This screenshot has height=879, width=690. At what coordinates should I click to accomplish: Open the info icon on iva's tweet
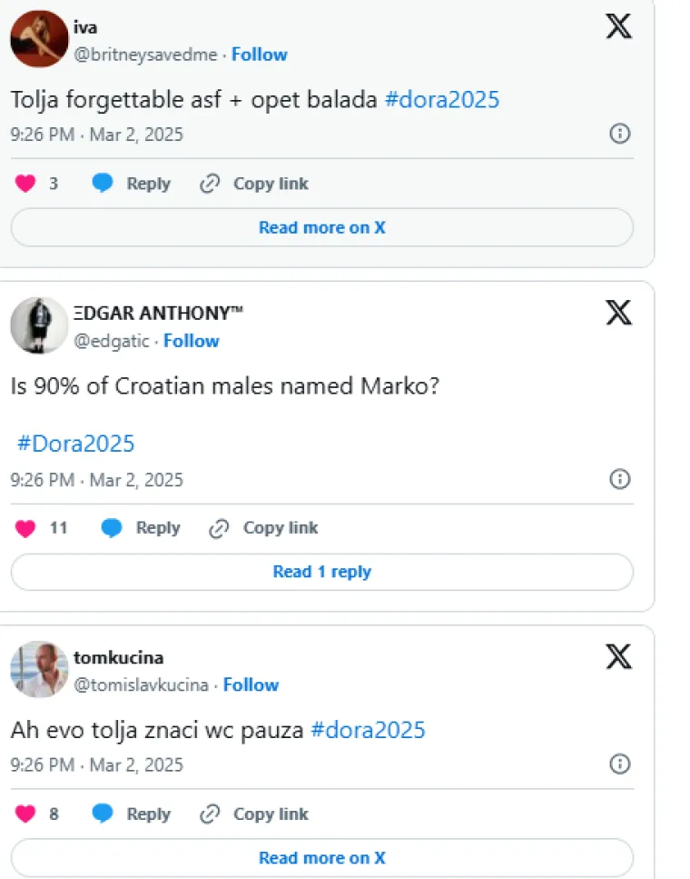click(x=620, y=134)
